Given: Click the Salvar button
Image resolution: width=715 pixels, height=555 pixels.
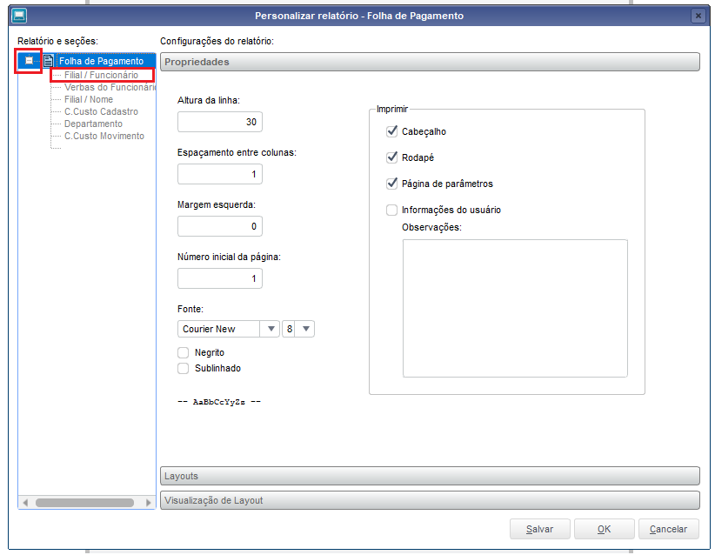Looking at the screenshot, I should tap(540, 529).
